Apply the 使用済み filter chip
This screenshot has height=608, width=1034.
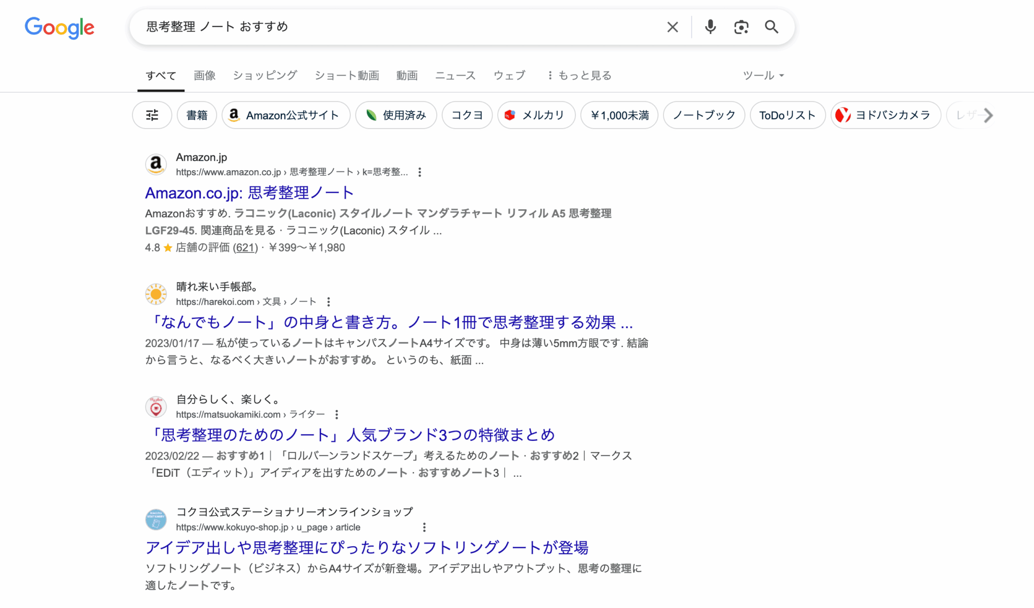[396, 116]
